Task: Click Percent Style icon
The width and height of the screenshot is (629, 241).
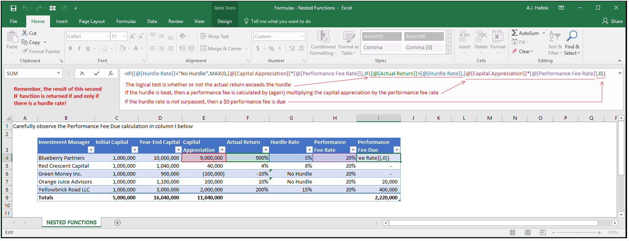Action: click(x=271, y=48)
